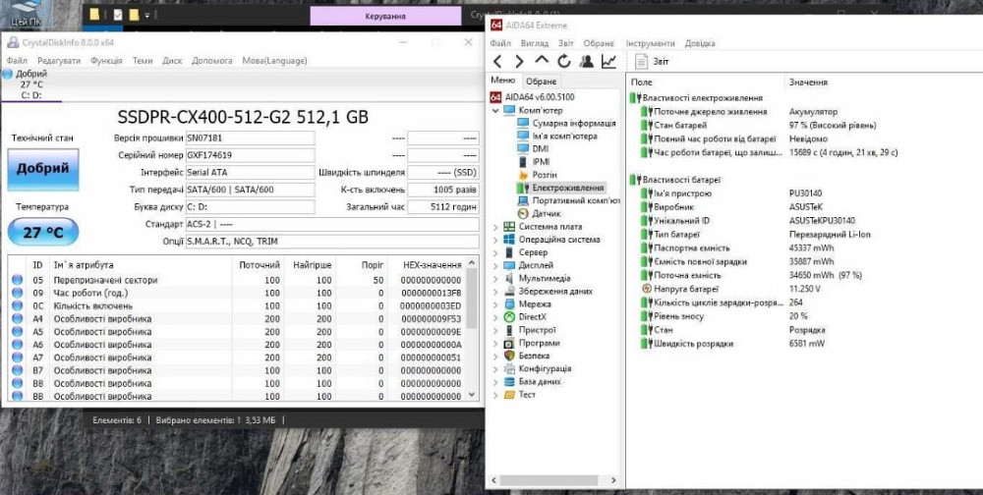The width and height of the screenshot is (983, 495).
Task: Click the serial number field GXF174619
Action: pyautogui.click(x=250, y=155)
